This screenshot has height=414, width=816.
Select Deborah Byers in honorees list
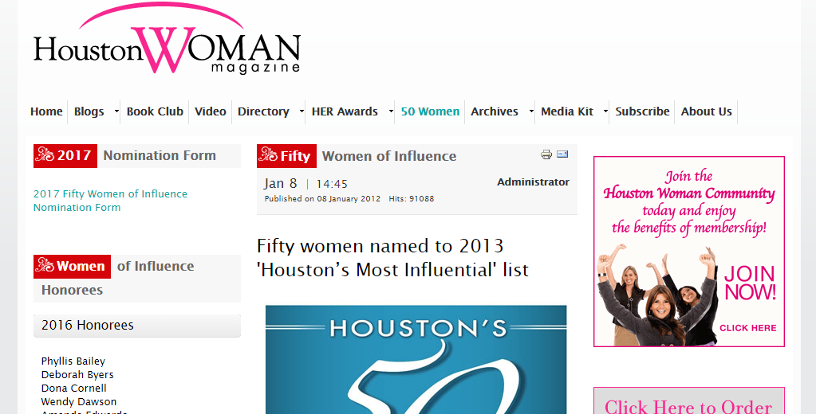(x=77, y=374)
